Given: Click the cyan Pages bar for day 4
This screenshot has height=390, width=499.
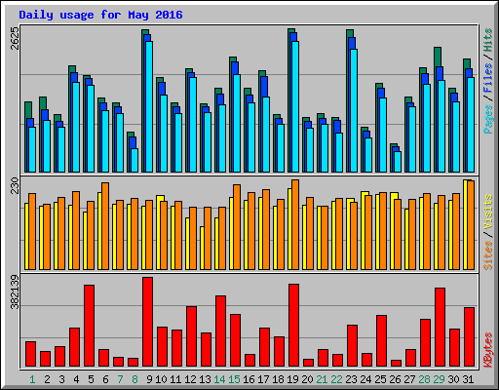Looking at the screenshot, I should (x=76, y=127).
